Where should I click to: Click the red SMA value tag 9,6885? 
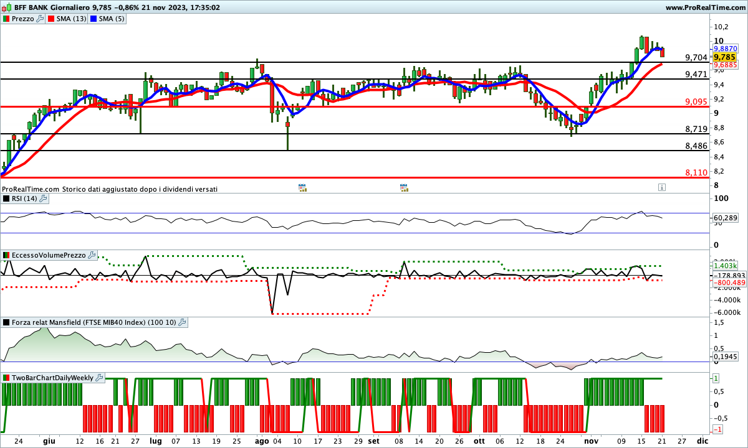726,65
